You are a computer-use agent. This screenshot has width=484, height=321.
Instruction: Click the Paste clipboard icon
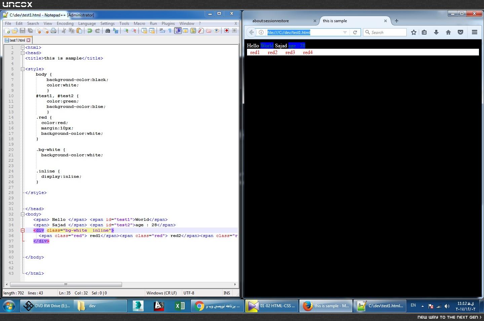tap(79, 31)
